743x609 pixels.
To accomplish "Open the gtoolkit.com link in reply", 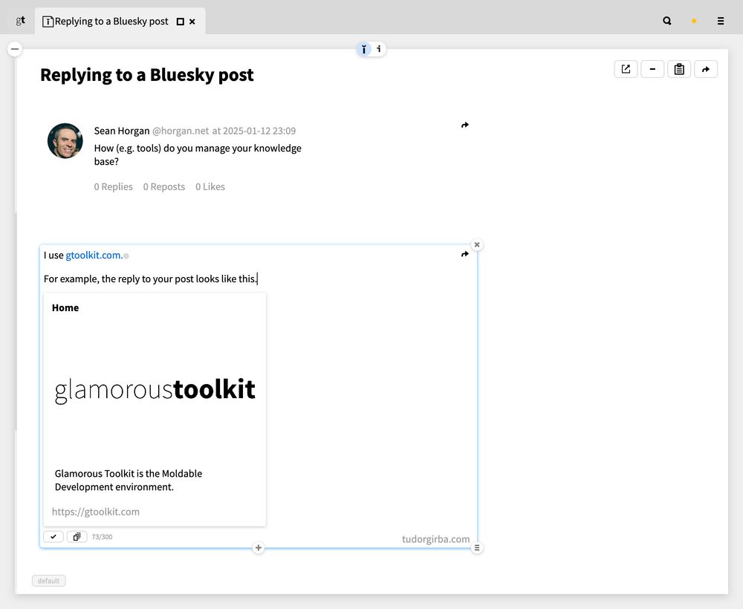I will click(94, 255).
